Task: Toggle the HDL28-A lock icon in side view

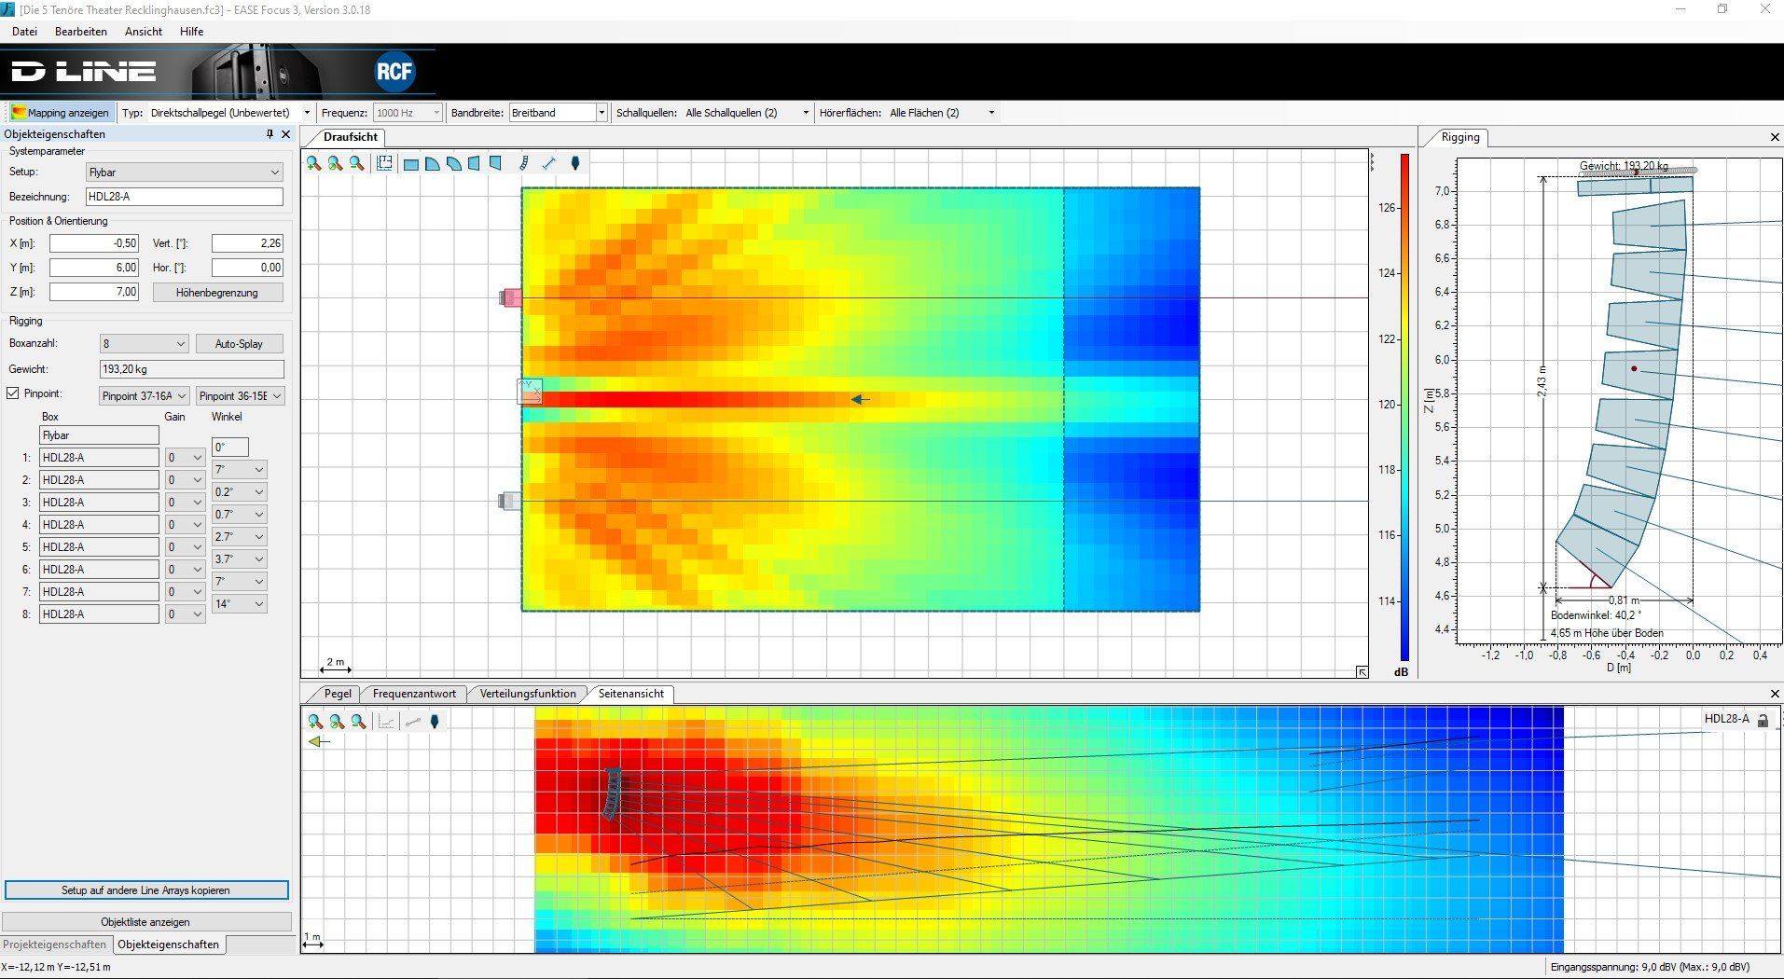Action: pyautogui.click(x=1763, y=720)
